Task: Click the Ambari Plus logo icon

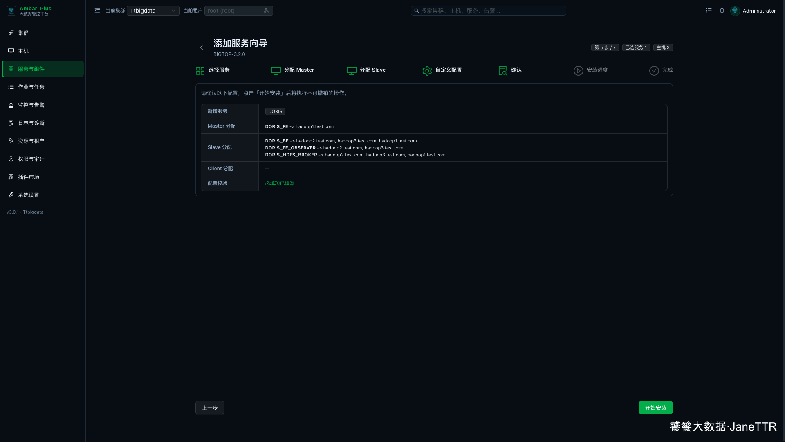Action: click(x=11, y=11)
